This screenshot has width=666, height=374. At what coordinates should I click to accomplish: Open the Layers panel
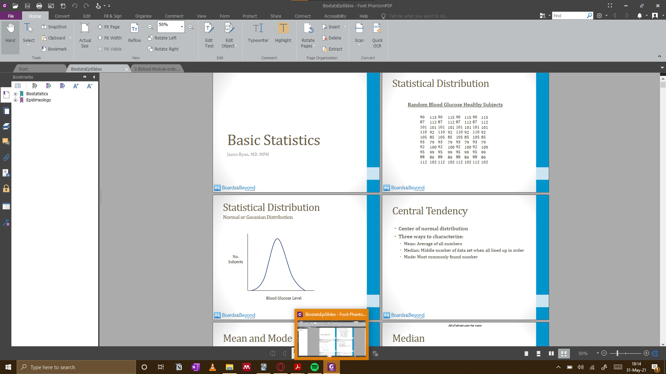click(6, 126)
